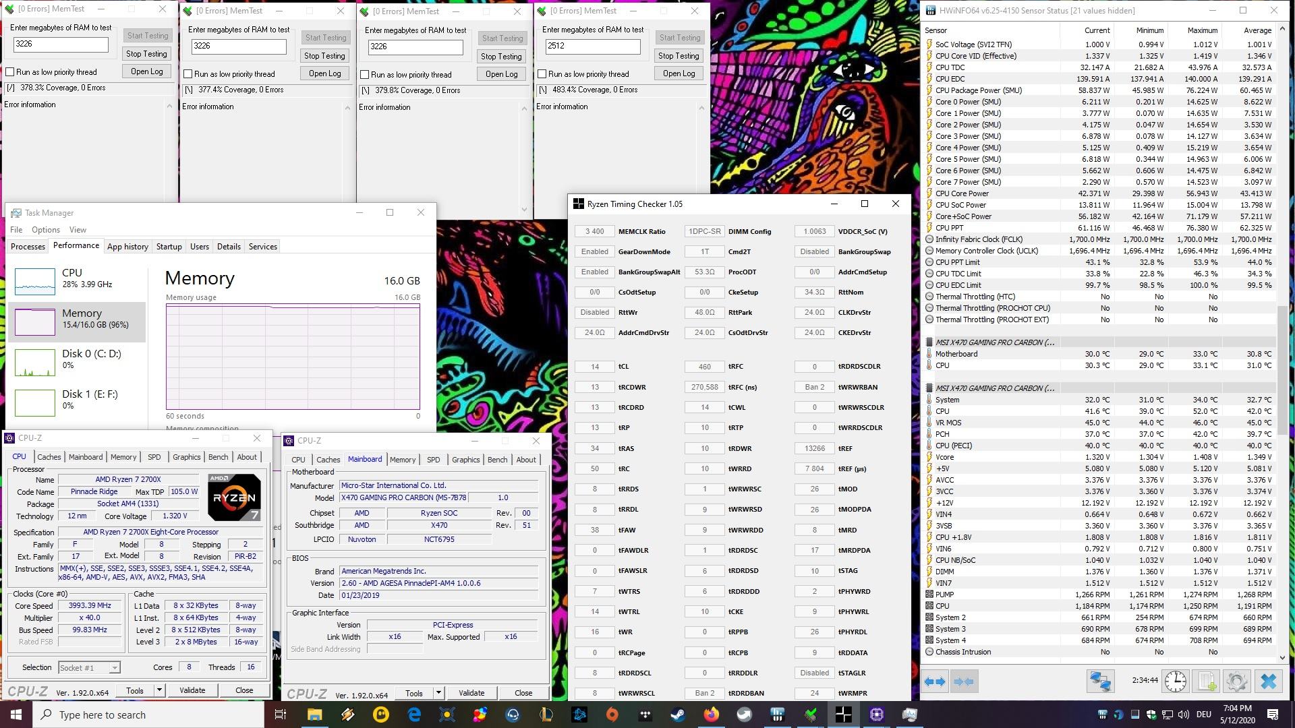Screen dimensions: 1295x728
Task: Open Firefox from the taskbar
Action: tap(711, 715)
